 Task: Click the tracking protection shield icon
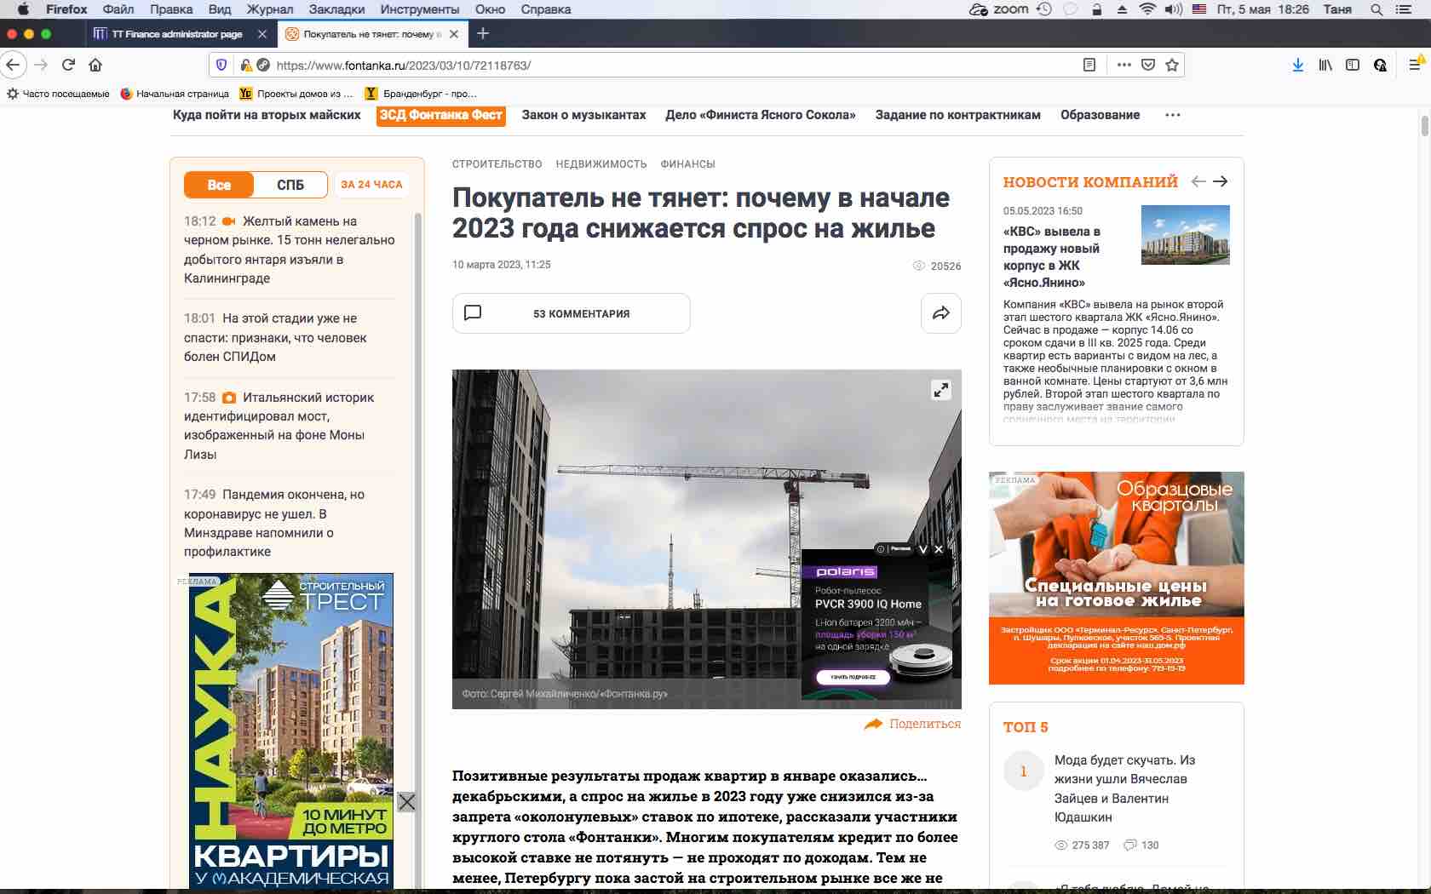coord(221,65)
